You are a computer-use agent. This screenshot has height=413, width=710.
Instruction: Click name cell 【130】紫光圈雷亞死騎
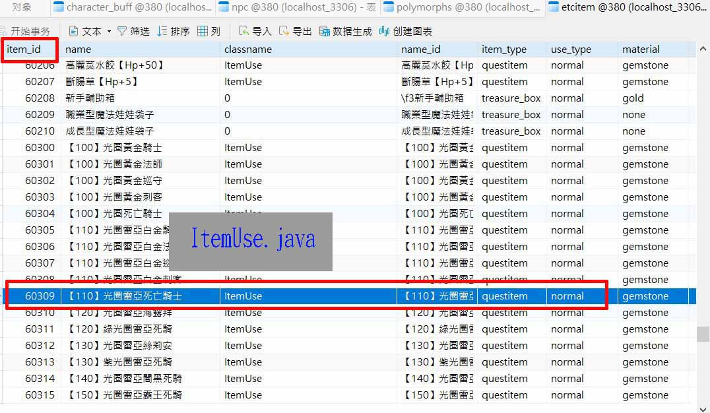[x=119, y=362]
